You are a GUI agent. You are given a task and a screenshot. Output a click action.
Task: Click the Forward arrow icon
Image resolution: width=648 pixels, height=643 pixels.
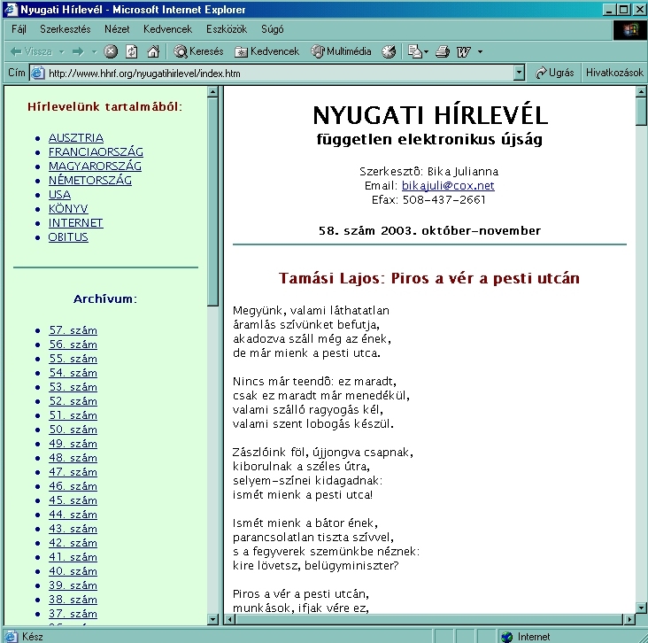(x=78, y=51)
